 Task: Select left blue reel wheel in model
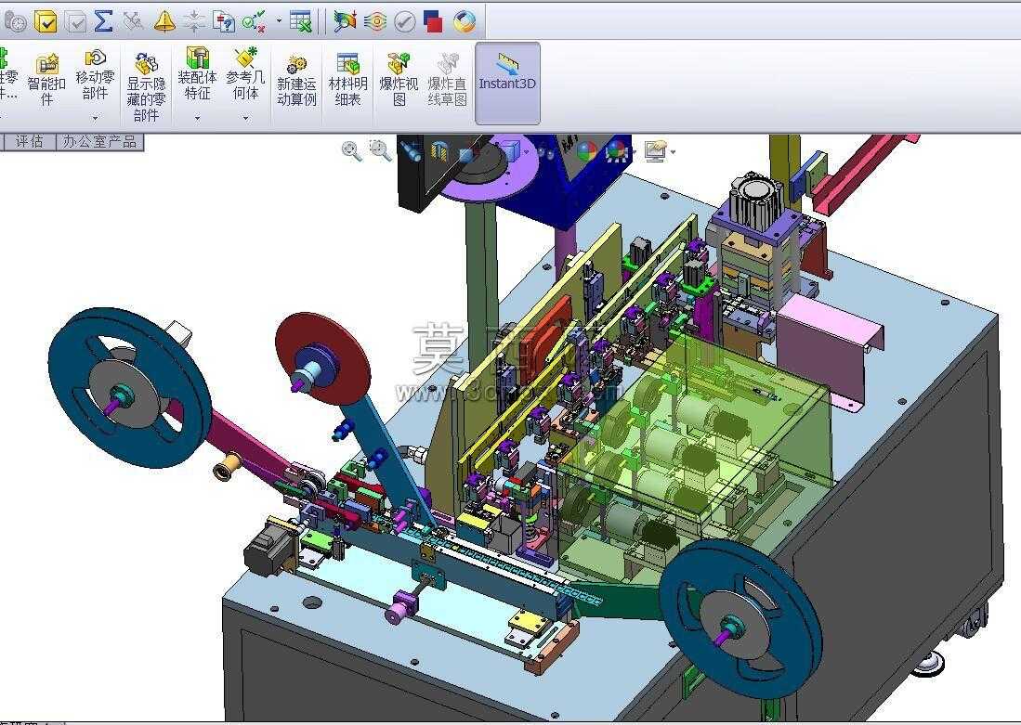(129, 386)
